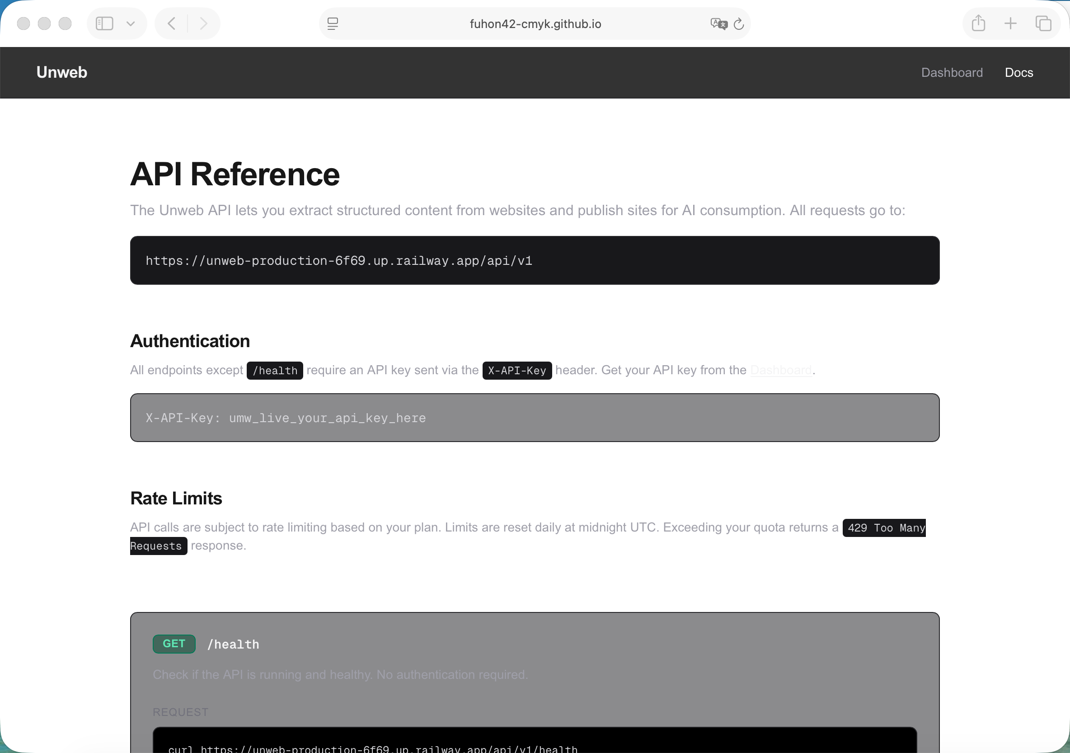Click the REQUEST label in the health card

(180, 712)
